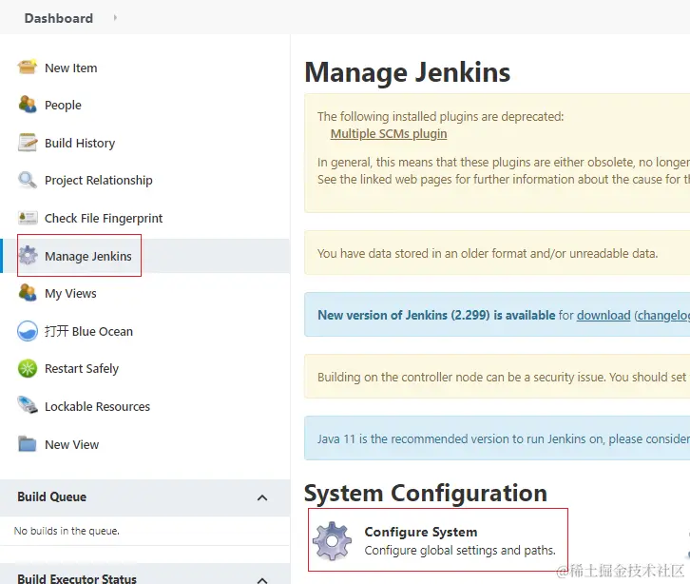Image resolution: width=690 pixels, height=584 pixels.
Task: Click 'Configure global settings and paths.' text
Action: click(x=460, y=551)
